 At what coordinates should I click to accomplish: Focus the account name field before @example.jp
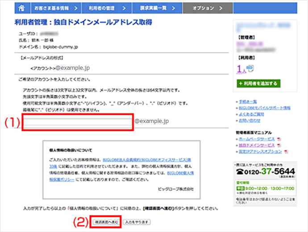point(78,122)
